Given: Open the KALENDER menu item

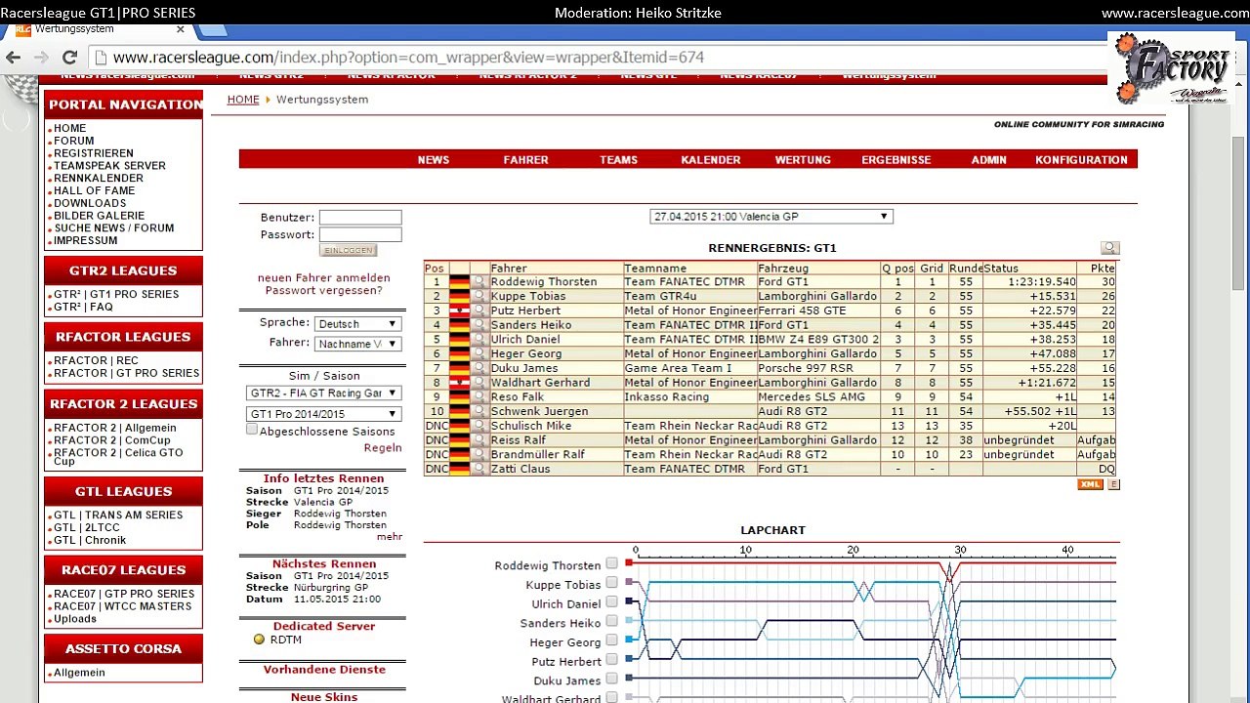Looking at the screenshot, I should pyautogui.click(x=711, y=160).
